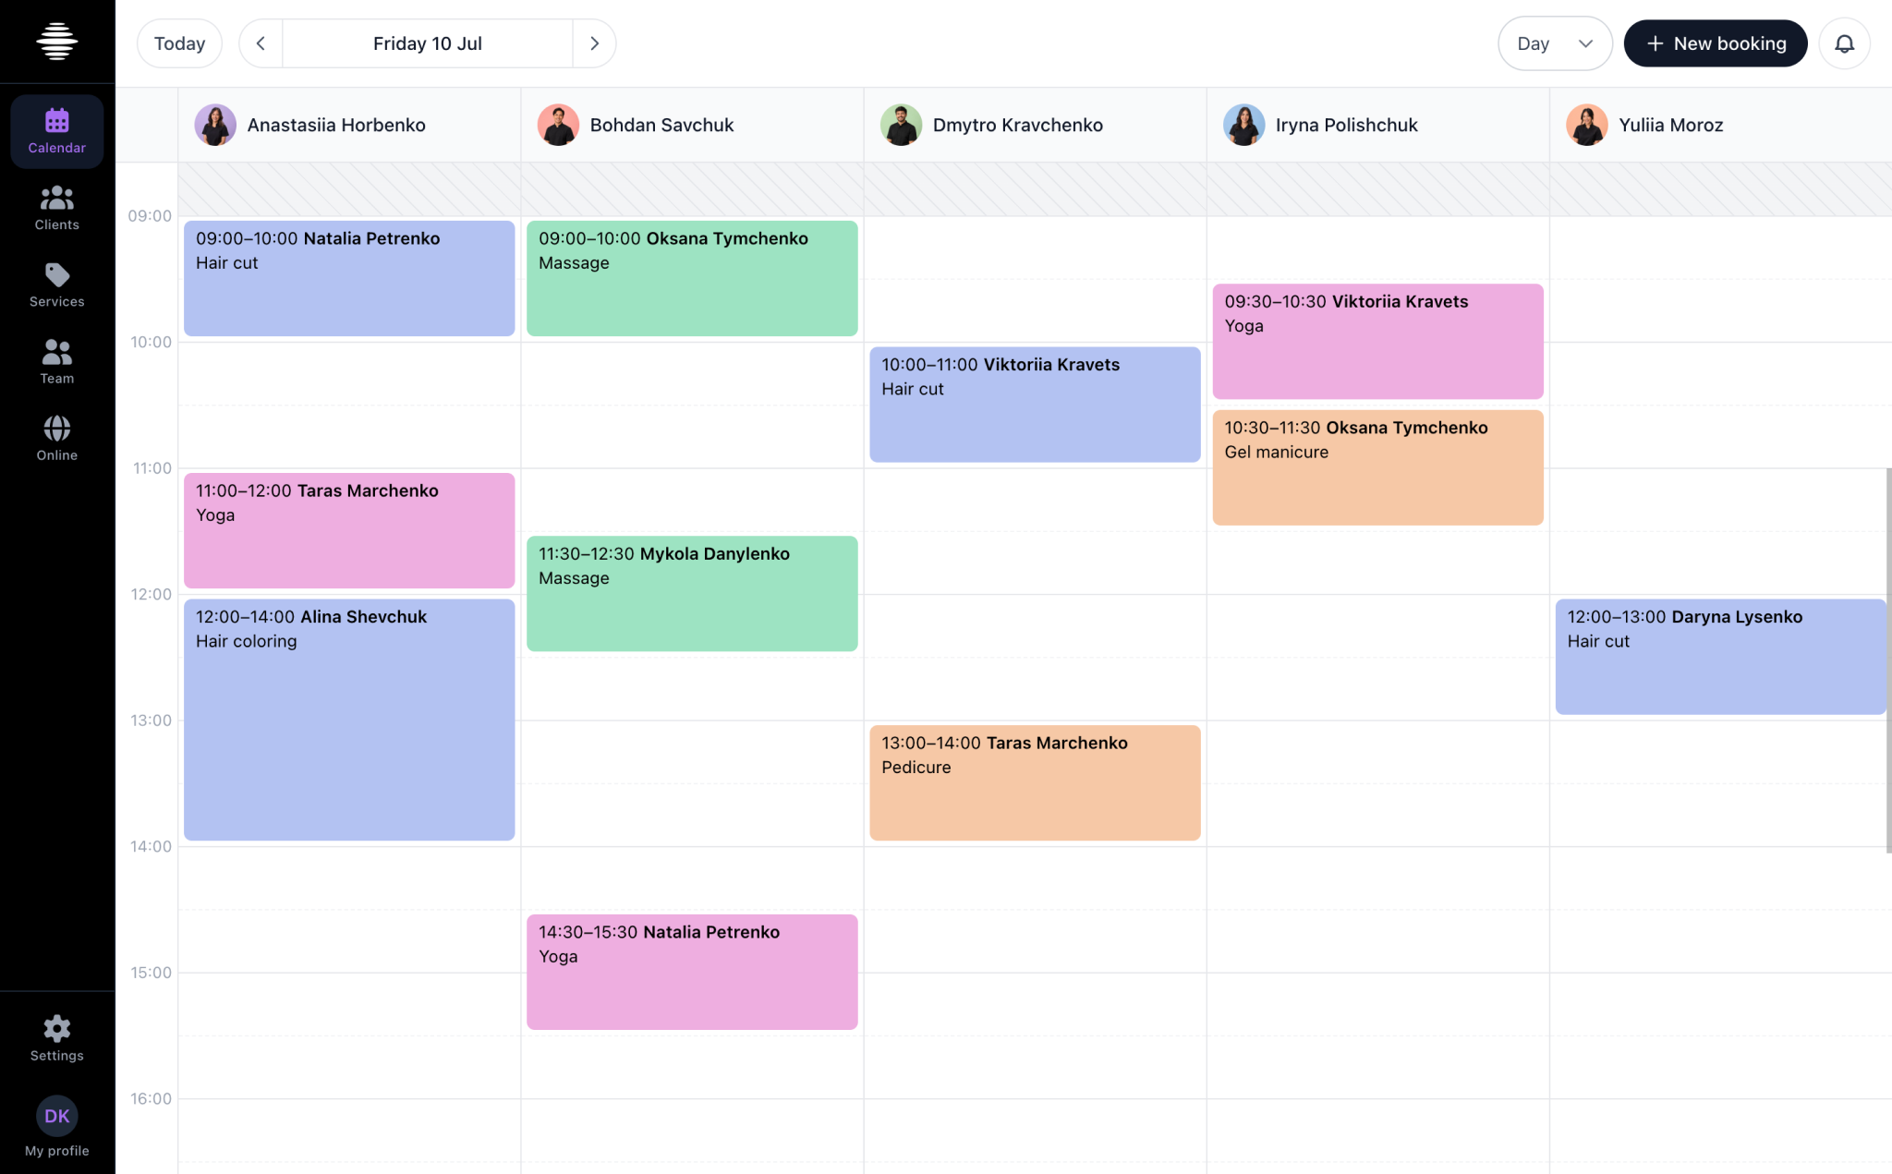This screenshot has width=1892, height=1174.
Task: Open Mykola Danylenko Massage booking
Action: coord(692,593)
